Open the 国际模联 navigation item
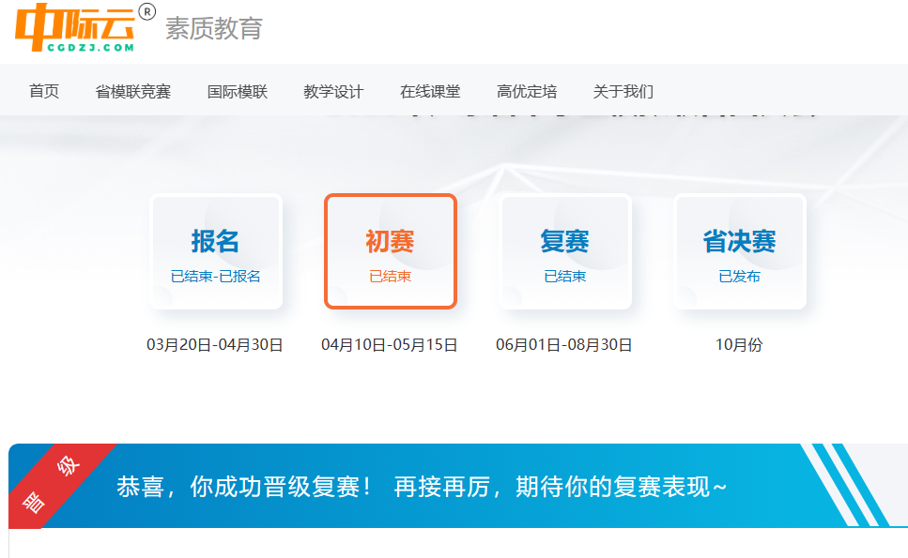 238,91
